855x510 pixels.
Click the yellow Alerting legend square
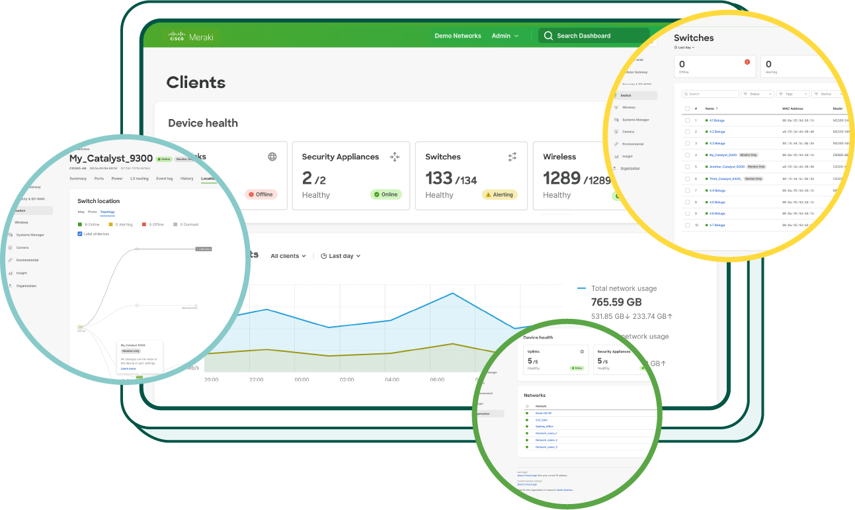111,224
